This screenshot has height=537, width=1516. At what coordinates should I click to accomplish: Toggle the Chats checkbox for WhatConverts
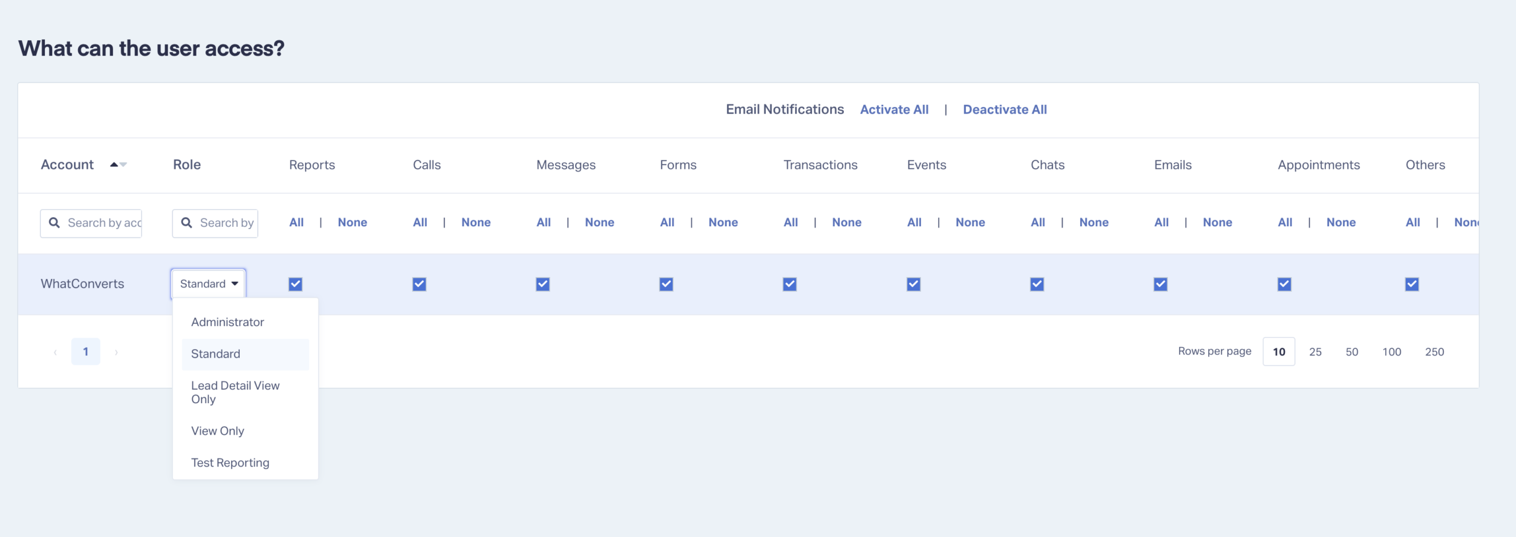(x=1037, y=284)
